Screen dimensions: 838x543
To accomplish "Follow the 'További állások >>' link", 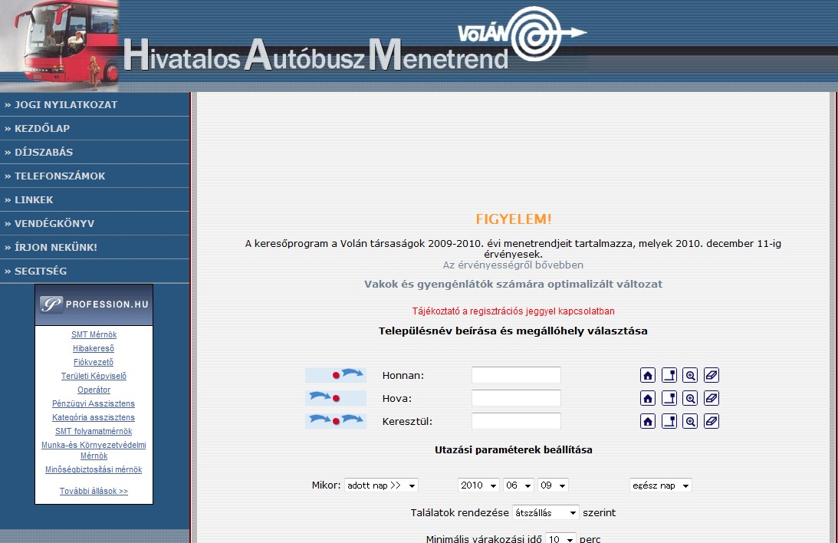I will point(94,491).
